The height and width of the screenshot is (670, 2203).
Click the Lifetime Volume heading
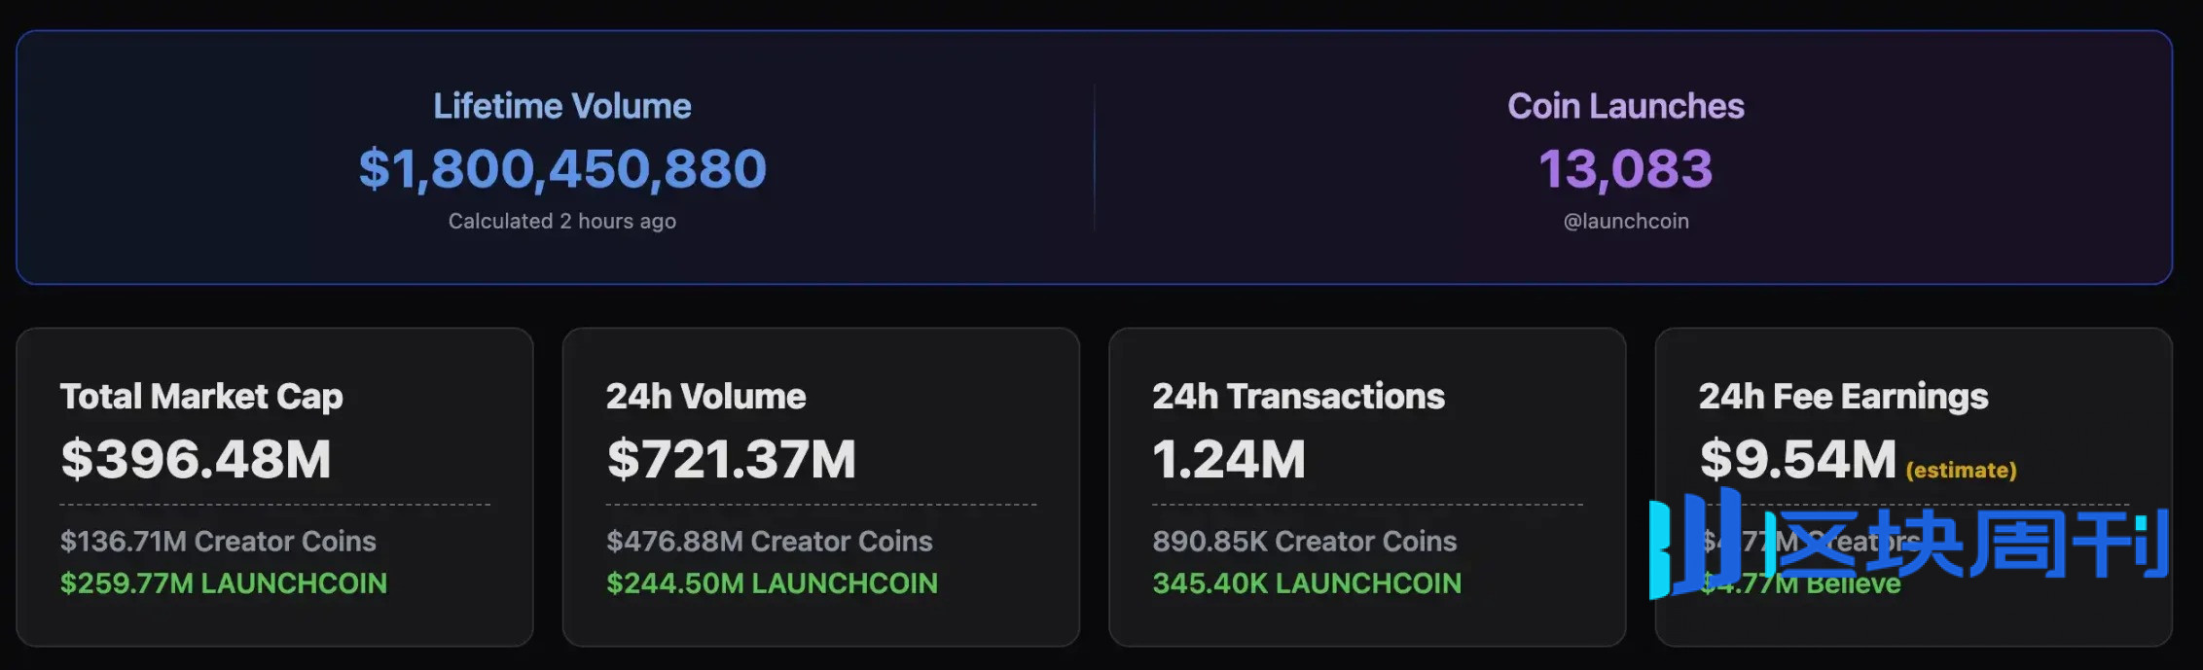pyautogui.click(x=562, y=106)
